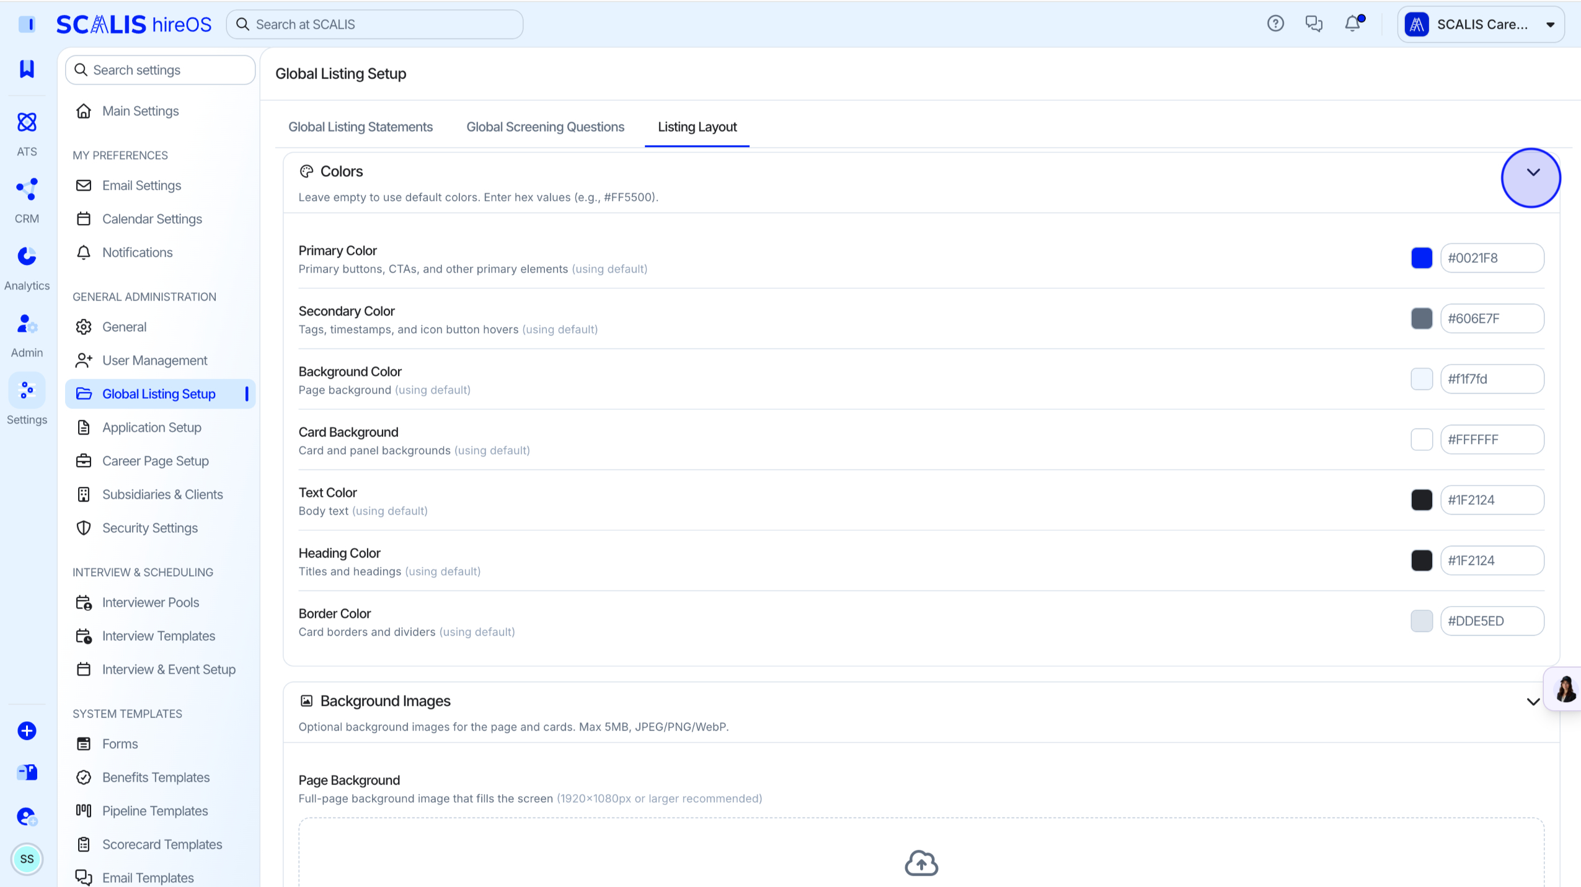Viewport: 1581px width, 887px height.
Task: Open Career Page Setup
Action: tap(160, 461)
